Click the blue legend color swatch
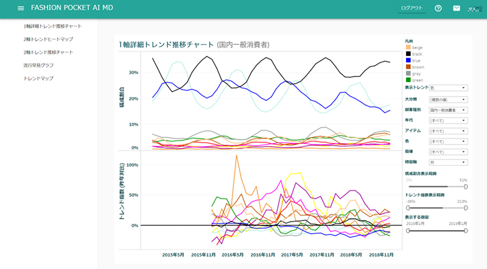This screenshot has height=269, width=487. pyautogui.click(x=408, y=60)
